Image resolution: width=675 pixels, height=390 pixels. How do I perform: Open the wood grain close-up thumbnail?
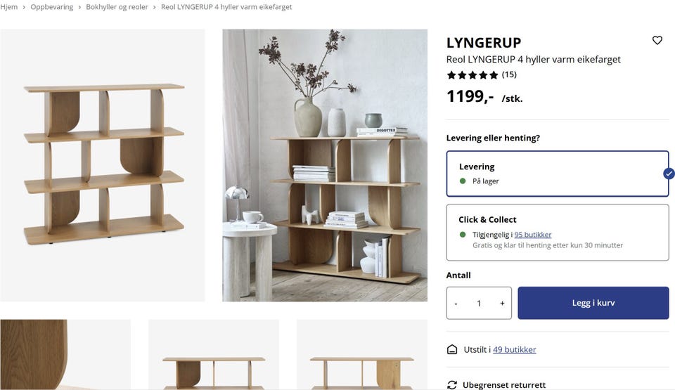[65, 355]
